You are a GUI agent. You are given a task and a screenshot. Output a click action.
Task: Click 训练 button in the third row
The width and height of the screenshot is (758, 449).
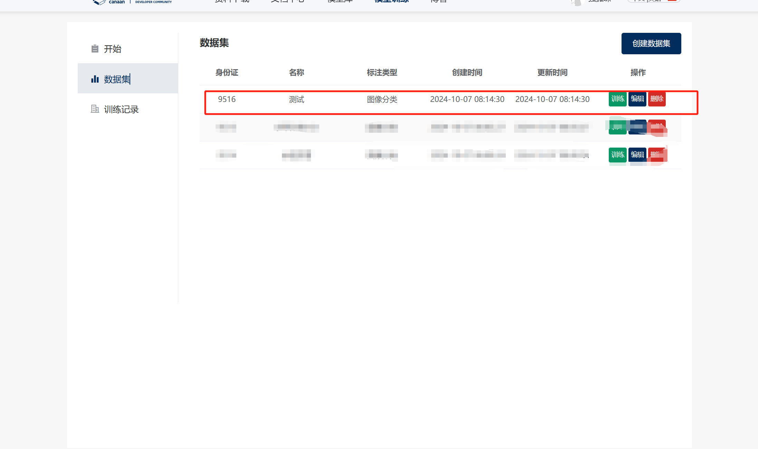pyautogui.click(x=617, y=155)
